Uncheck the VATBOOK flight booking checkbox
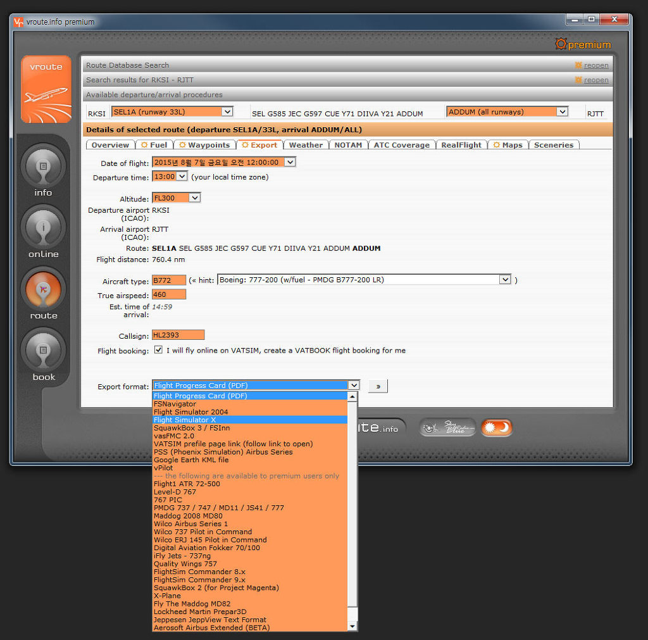This screenshot has height=640, width=648. 158,350
